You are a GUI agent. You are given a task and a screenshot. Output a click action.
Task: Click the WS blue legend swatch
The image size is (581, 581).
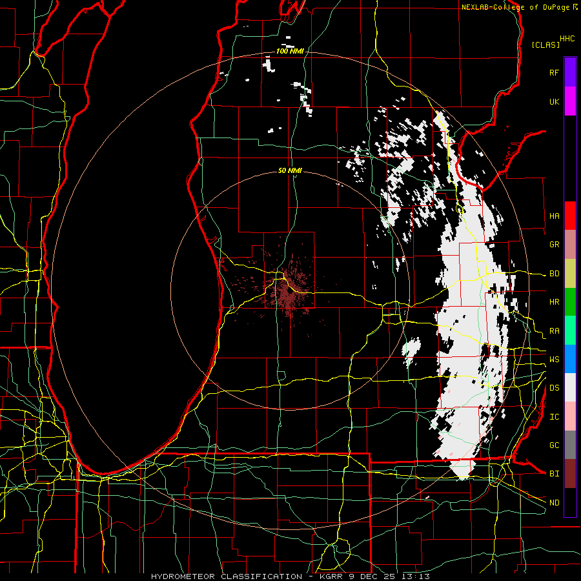pyautogui.click(x=570, y=359)
